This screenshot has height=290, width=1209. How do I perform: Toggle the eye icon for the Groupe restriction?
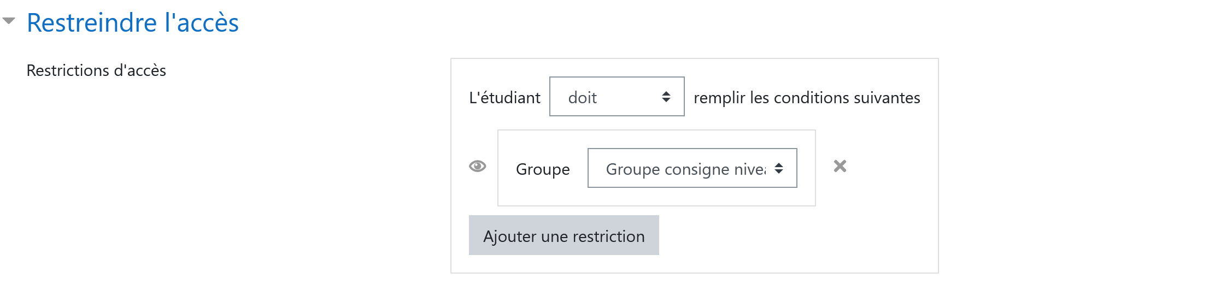coord(478,166)
